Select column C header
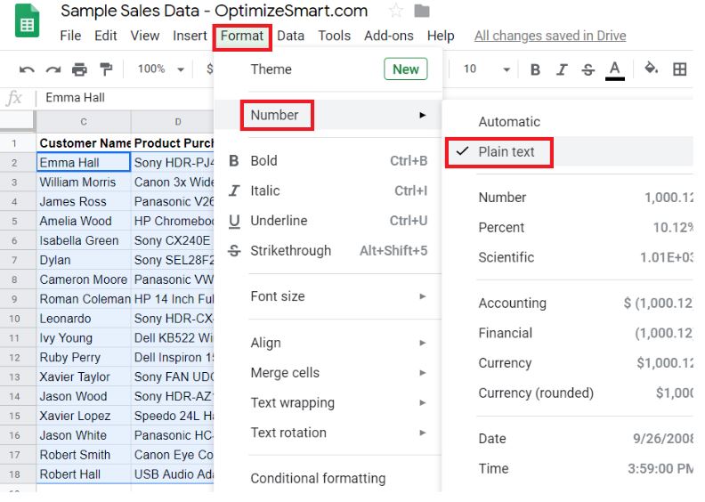705x502 pixels. (x=84, y=121)
